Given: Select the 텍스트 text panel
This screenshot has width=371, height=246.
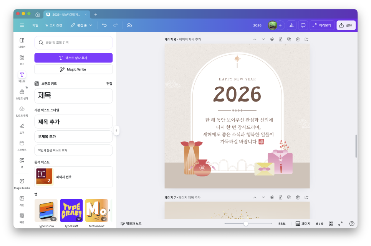Looking at the screenshot, I should tap(22, 77).
